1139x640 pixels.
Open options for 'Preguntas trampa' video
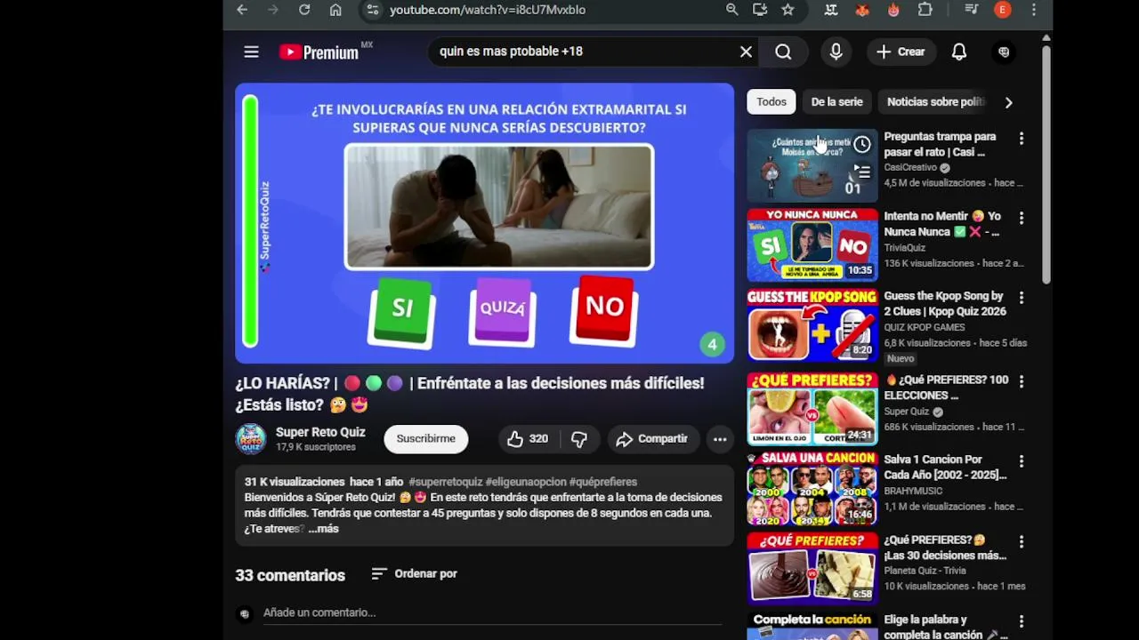point(1022,139)
